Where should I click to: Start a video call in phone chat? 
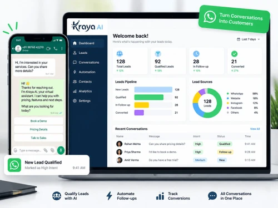48,49
